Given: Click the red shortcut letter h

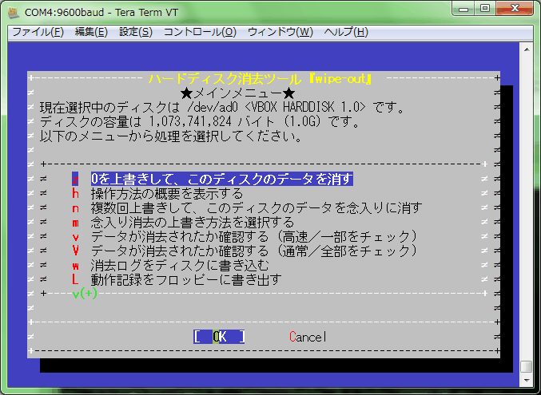Looking at the screenshot, I should click(75, 193).
